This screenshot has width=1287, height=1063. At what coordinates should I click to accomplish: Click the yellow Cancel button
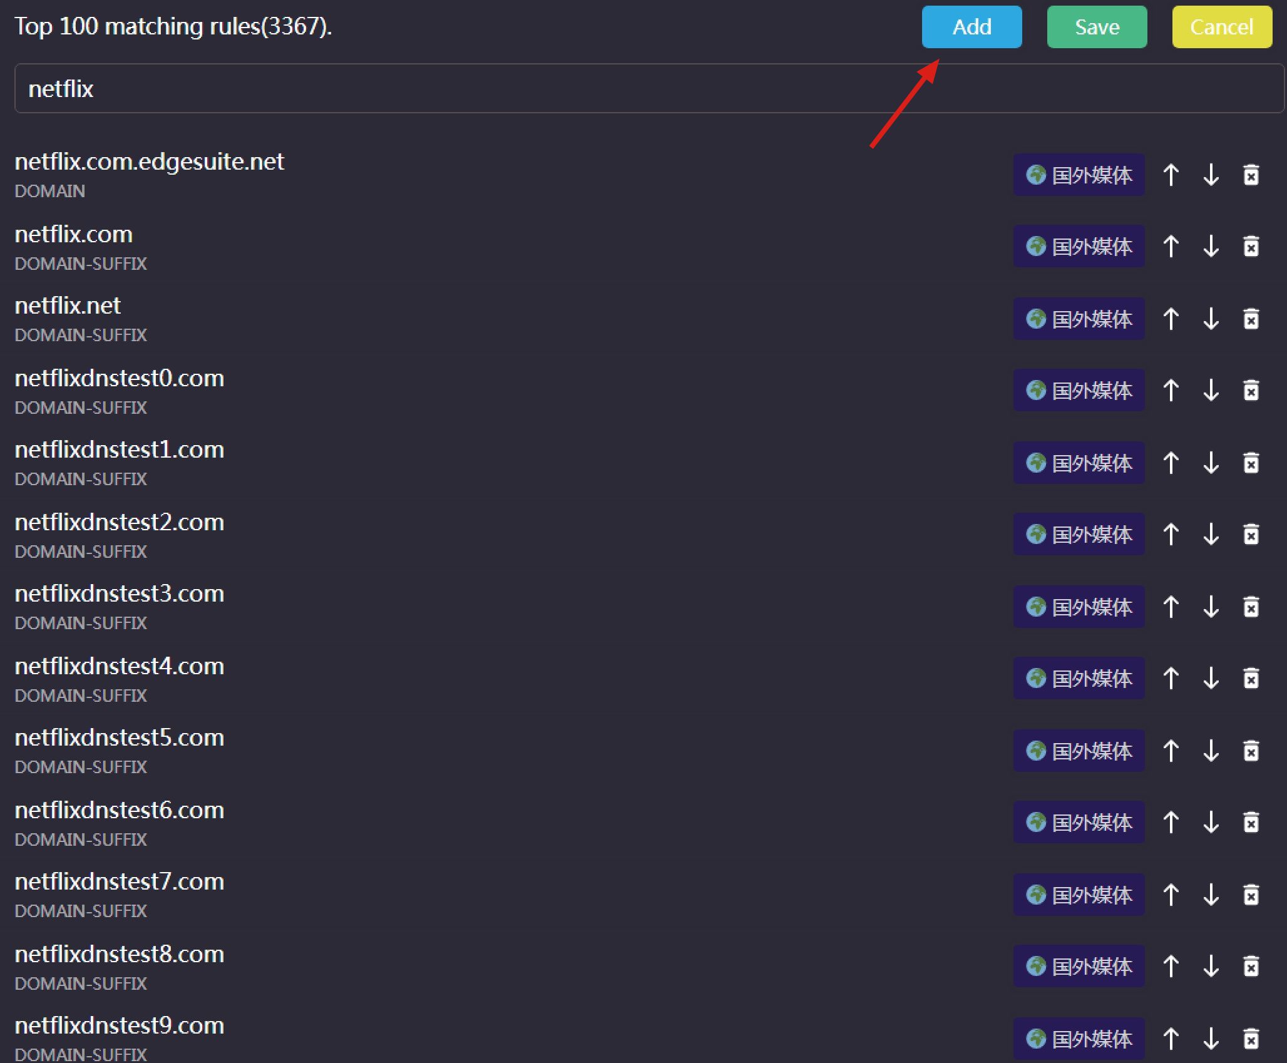click(x=1222, y=27)
